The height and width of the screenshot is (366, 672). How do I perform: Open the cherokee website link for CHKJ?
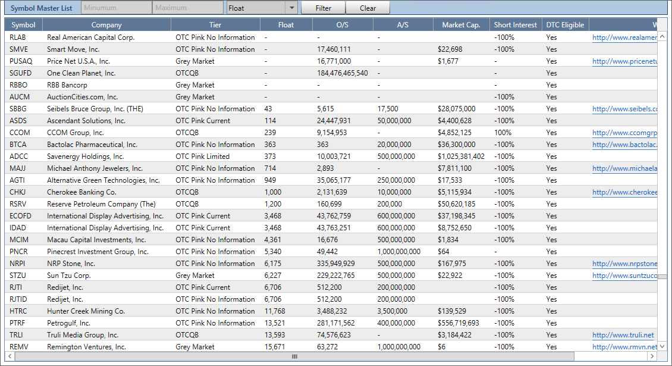click(624, 192)
